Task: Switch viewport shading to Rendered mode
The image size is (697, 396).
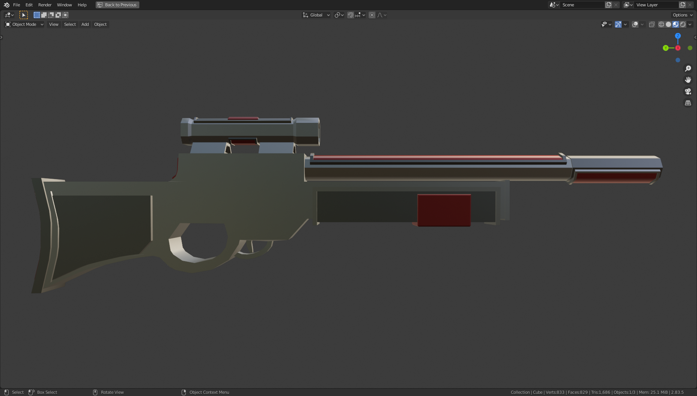Action: tap(683, 24)
